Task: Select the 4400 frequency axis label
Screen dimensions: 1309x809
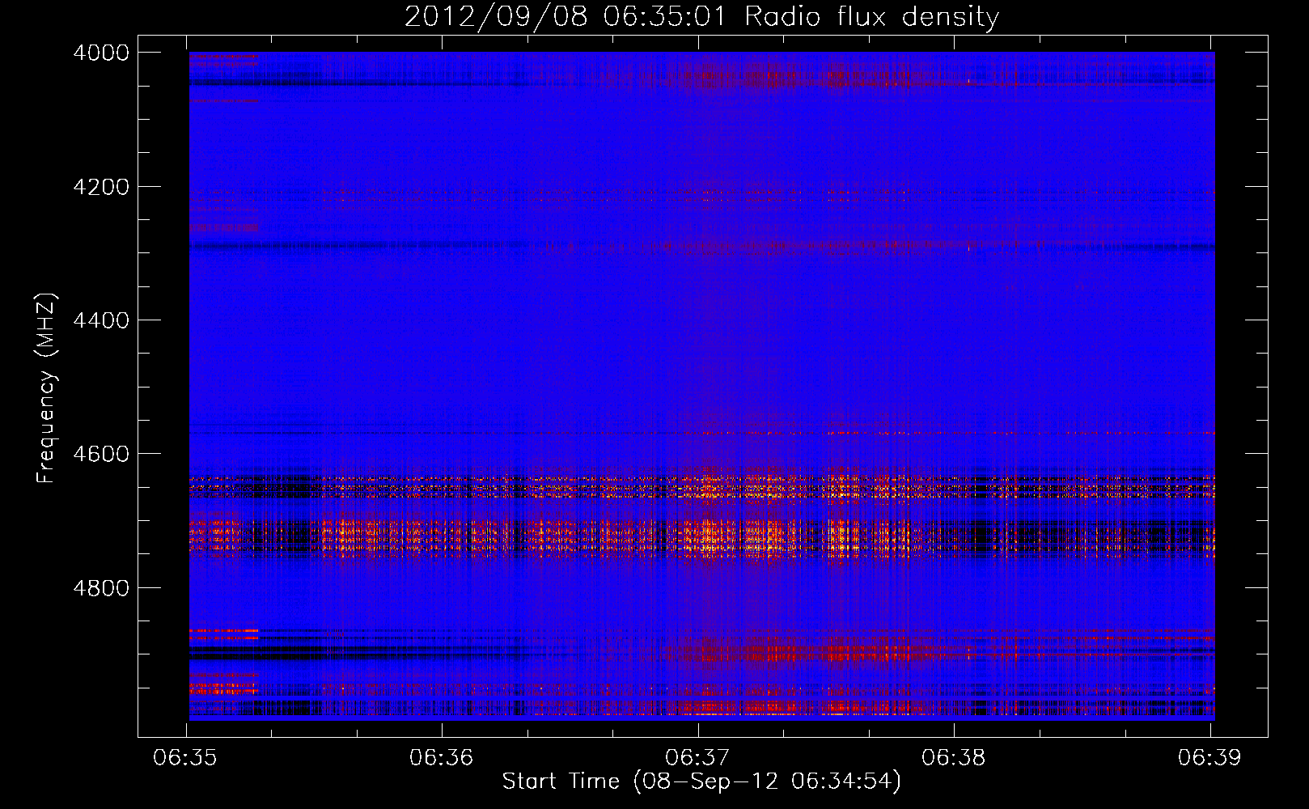Action: (101, 320)
